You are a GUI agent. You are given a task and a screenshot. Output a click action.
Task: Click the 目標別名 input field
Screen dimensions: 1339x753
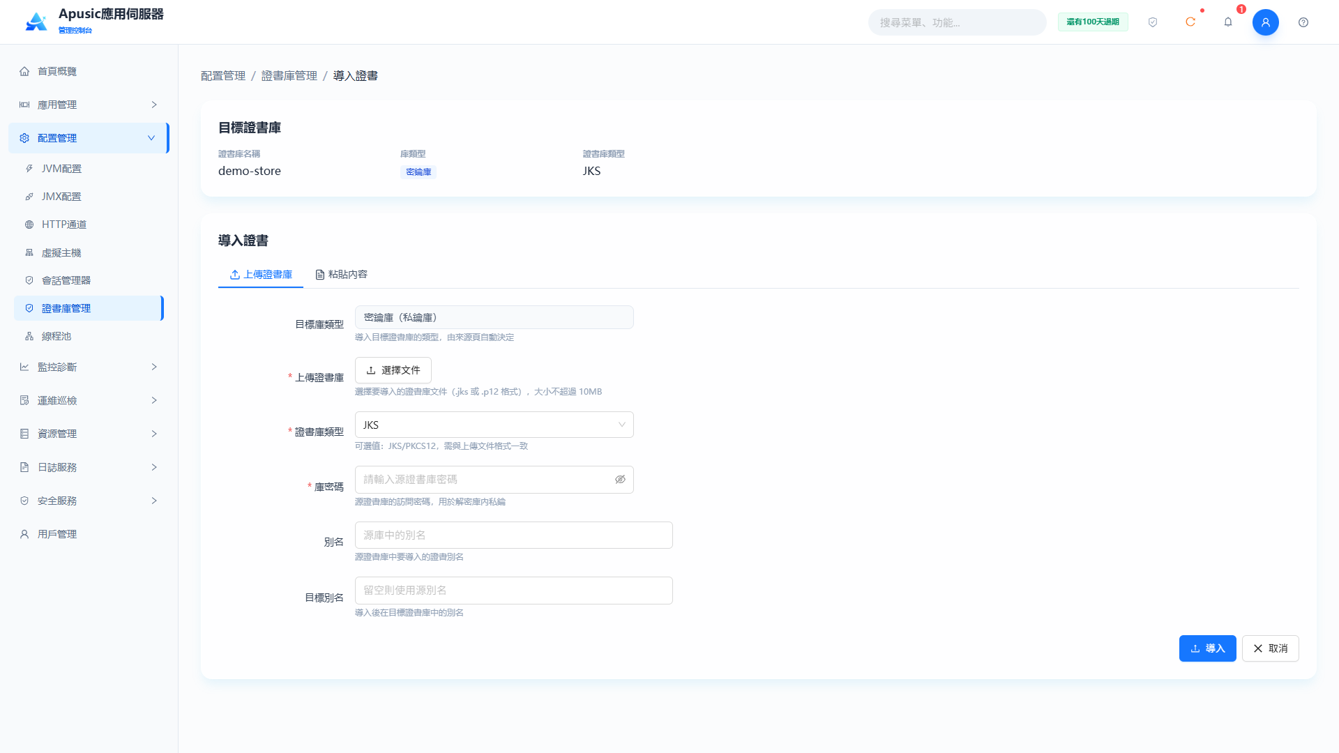[x=513, y=591]
